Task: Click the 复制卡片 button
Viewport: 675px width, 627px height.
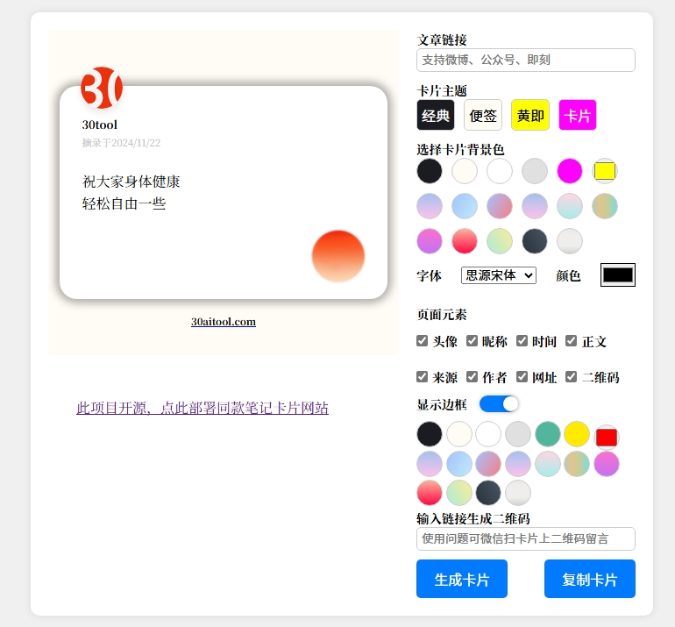Action: pyautogui.click(x=589, y=579)
